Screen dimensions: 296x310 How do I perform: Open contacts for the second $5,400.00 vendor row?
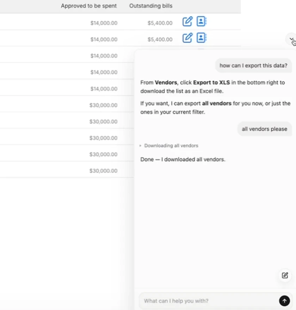point(202,38)
